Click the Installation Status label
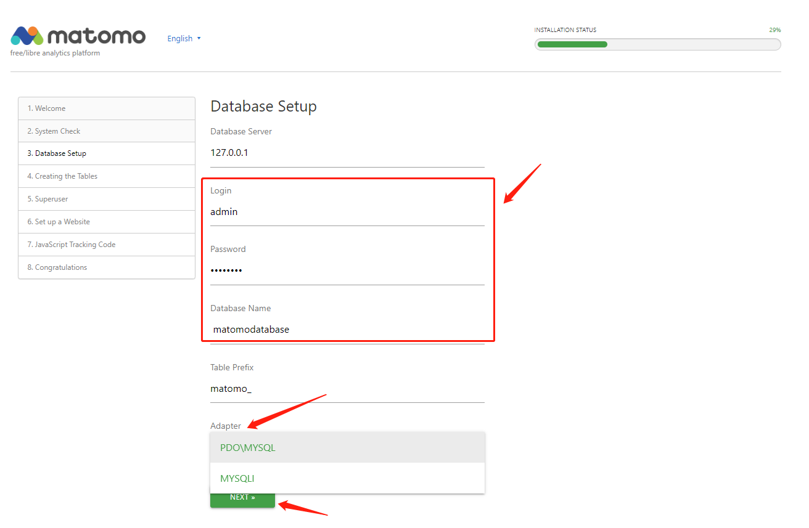The height and width of the screenshot is (528, 809). 565,30
